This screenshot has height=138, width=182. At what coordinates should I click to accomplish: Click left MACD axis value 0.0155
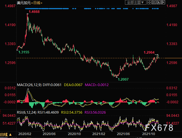10,95
